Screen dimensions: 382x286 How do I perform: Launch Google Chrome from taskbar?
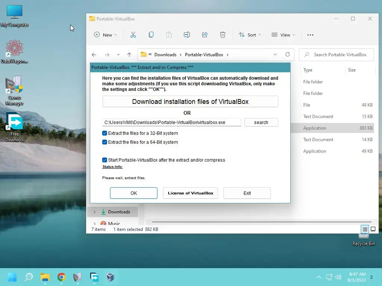pyautogui.click(x=62, y=277)
